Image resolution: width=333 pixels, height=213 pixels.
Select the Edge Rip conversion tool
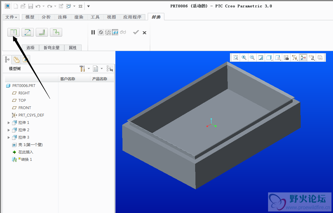tap(13, 32)
